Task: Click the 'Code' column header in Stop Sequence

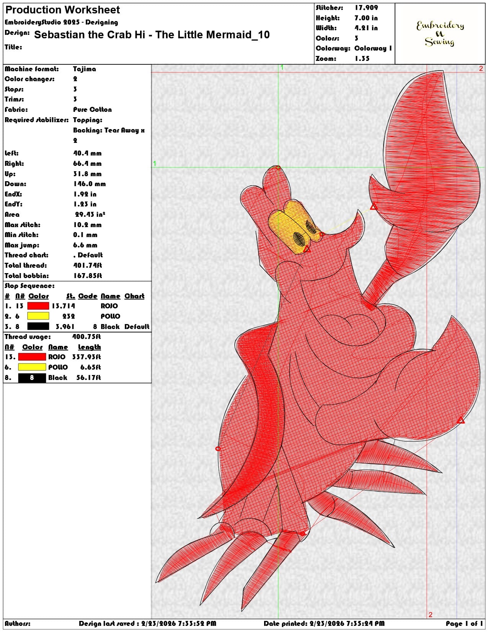Action: click(88, 296)
